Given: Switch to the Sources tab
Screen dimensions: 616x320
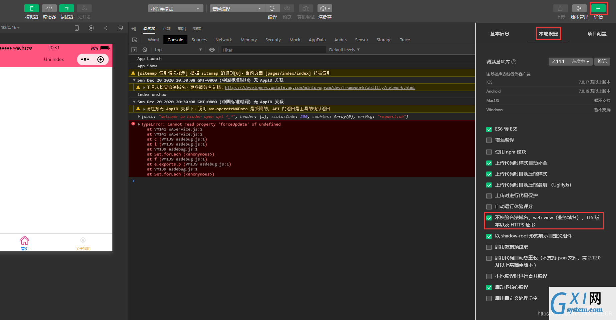Looking at the screenshot, I should point(199,40).
